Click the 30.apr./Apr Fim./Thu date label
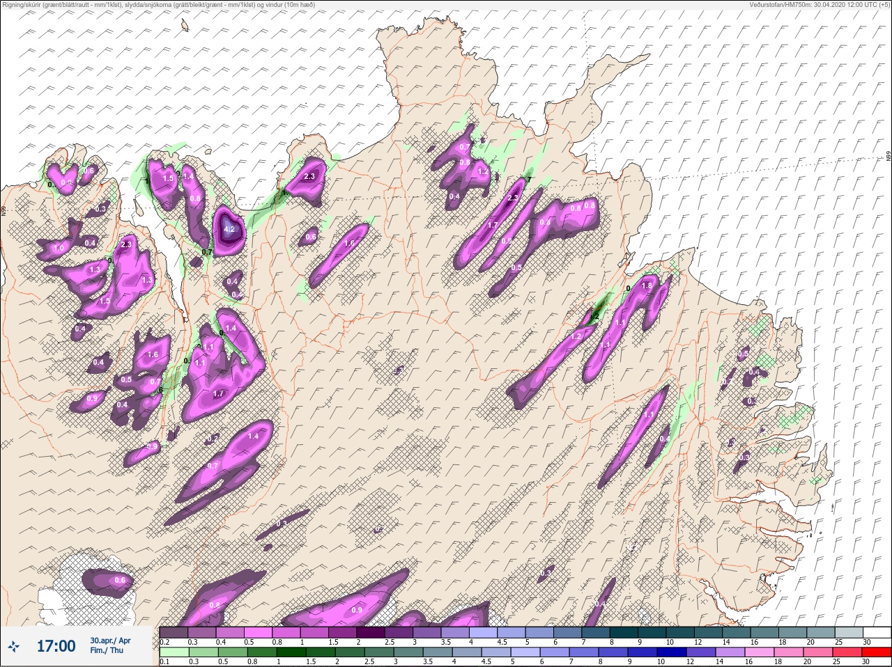892x667 pixels. 110,645
